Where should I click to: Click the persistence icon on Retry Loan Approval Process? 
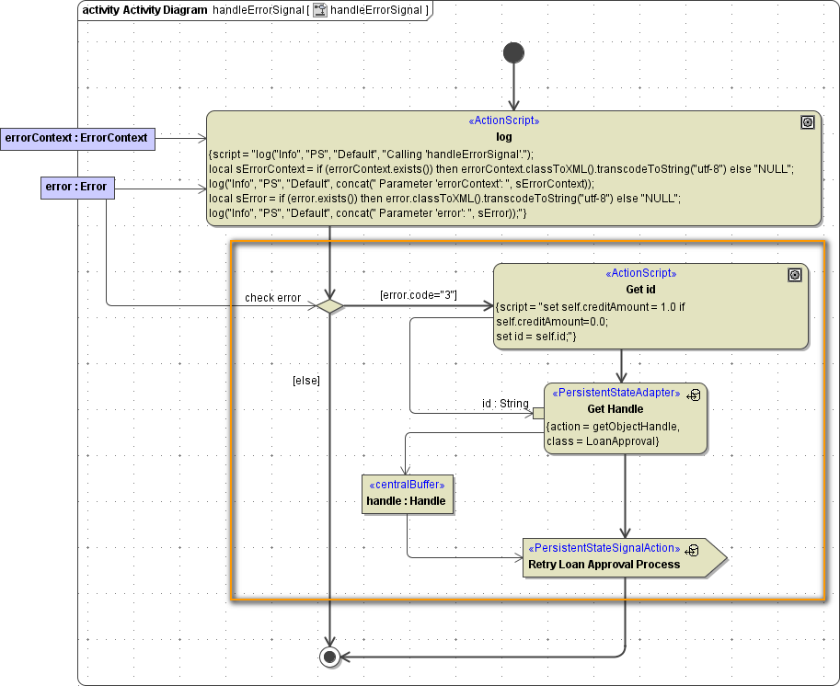[x=693, y=548]
